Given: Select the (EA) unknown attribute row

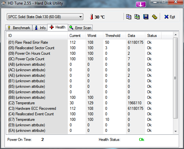Looking at the screenshot, I should [90, 131].
